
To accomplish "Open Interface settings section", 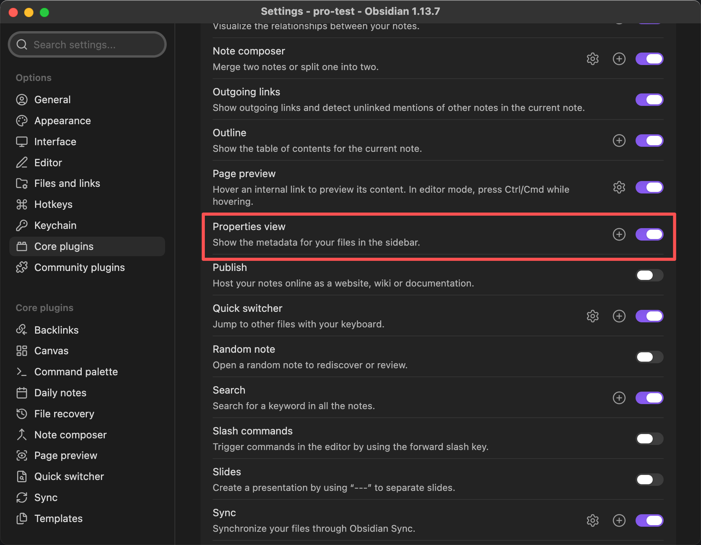I will pyautogui.click(x=87, y=142).
